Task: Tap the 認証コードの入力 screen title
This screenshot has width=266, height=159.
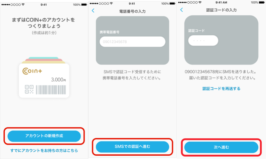Action: (x=221, y=10)
